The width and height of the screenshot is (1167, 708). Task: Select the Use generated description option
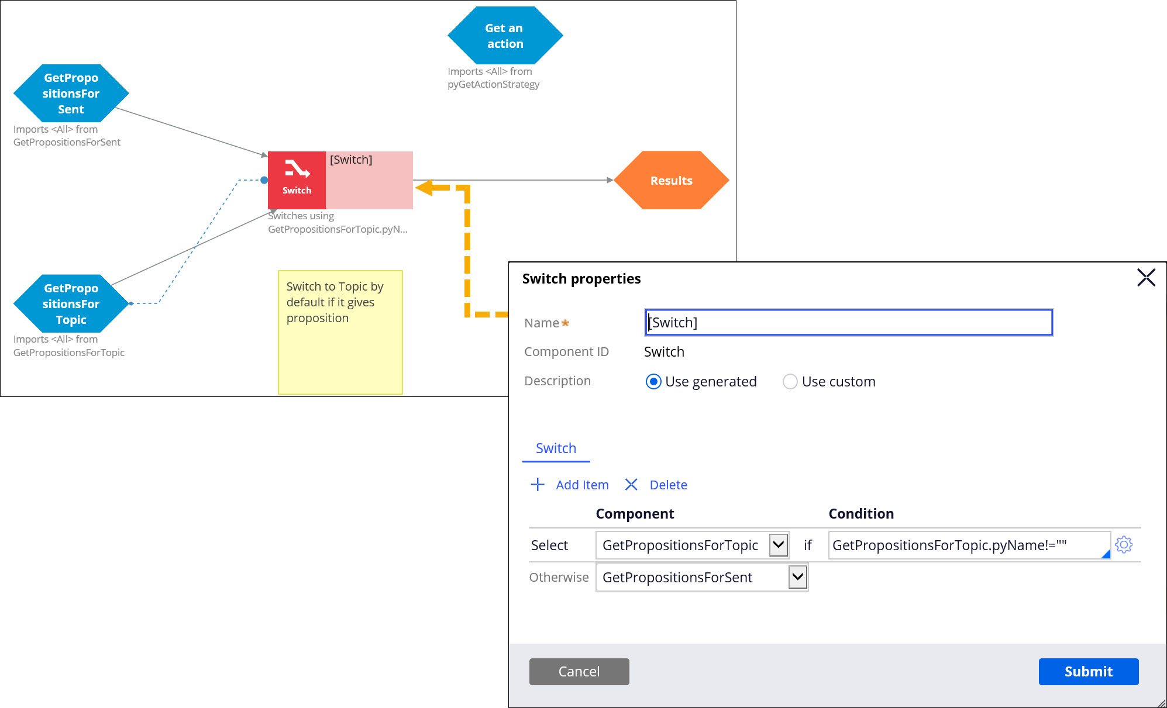[x=653, y=382]
